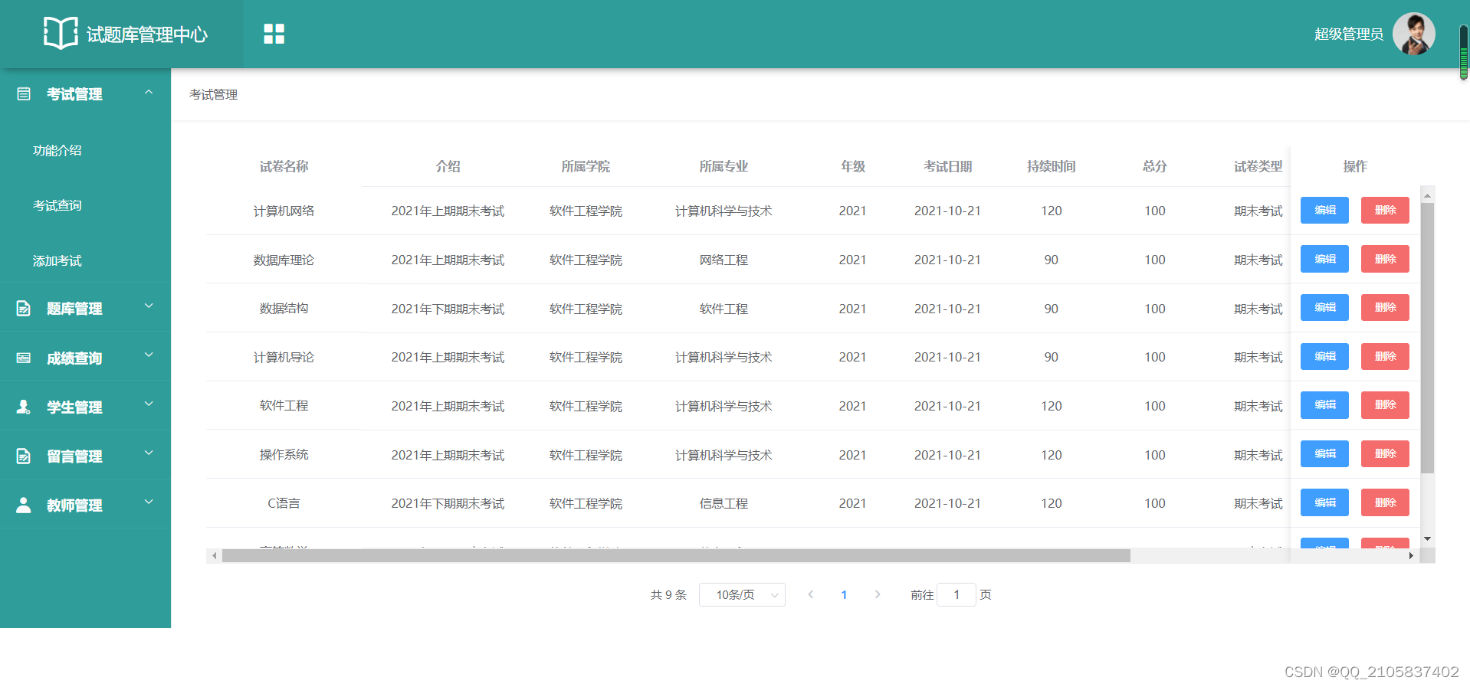Click the 成绩查询 card icon
This screenshot has width=1470, height=687.
(24, 358)
